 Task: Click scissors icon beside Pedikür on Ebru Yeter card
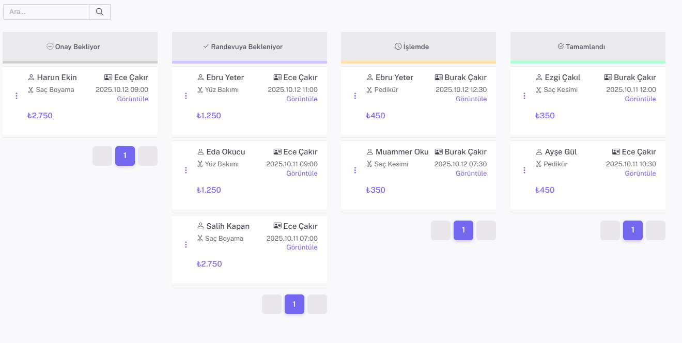369,90
